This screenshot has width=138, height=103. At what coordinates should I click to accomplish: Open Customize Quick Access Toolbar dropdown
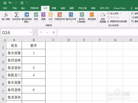coord(27,3)
